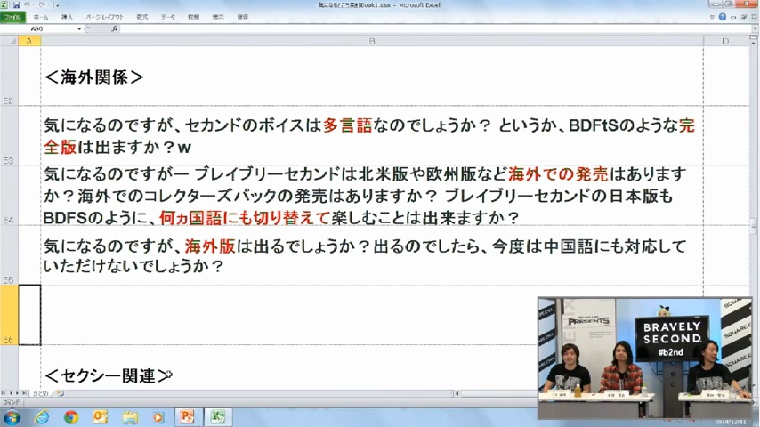This screenshot has height=427, width=760.
Task: Click the first-sheet navigation arrow
Action: (x=4, y=393)
